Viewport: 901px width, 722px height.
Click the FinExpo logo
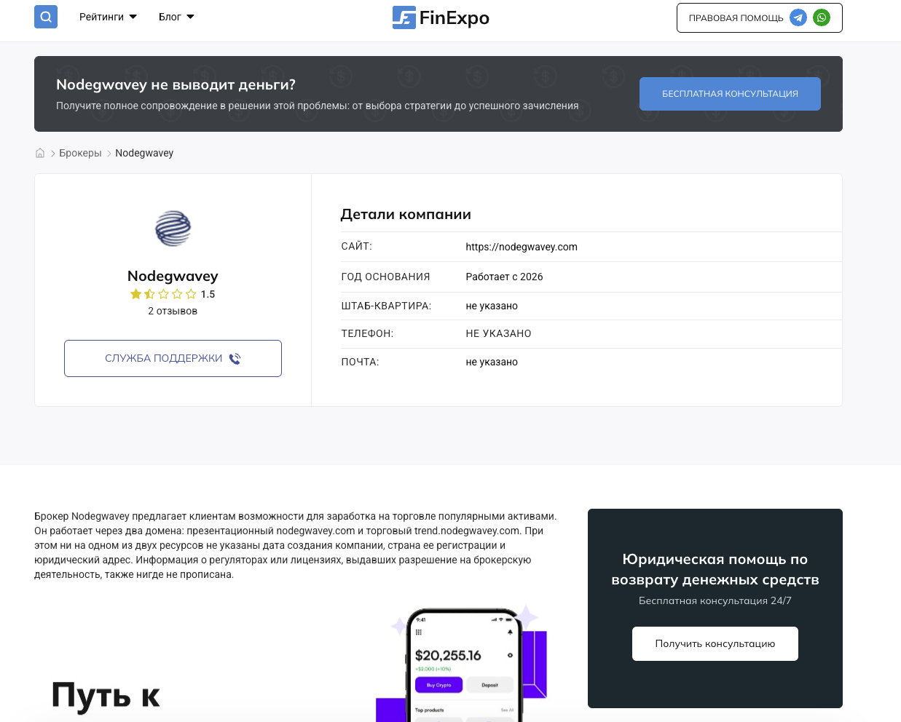coord(441,17)
